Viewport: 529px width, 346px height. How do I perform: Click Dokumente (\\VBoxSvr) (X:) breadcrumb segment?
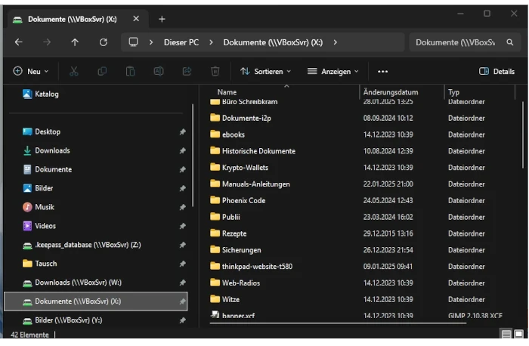click(273, 42)
